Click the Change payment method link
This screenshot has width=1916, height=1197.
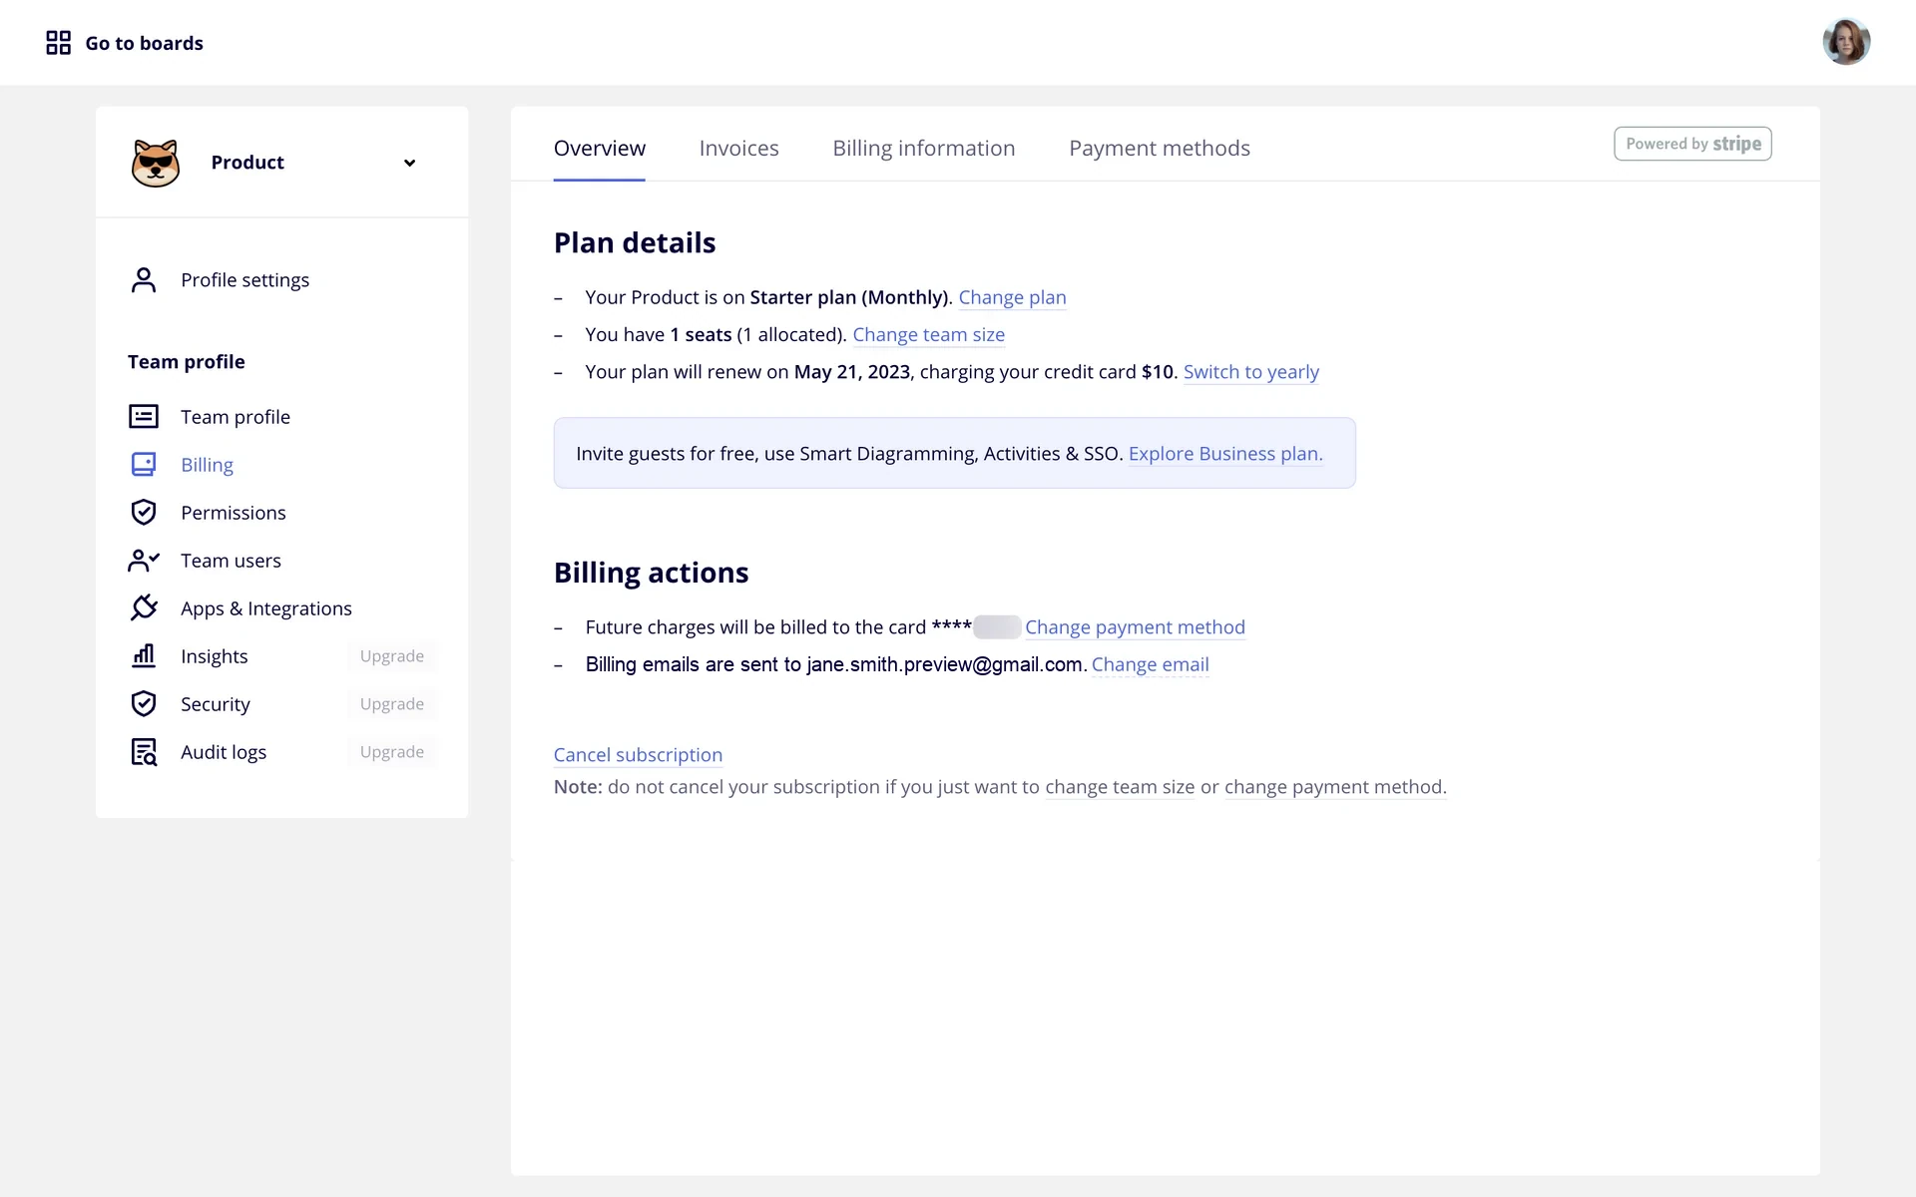1135,627
